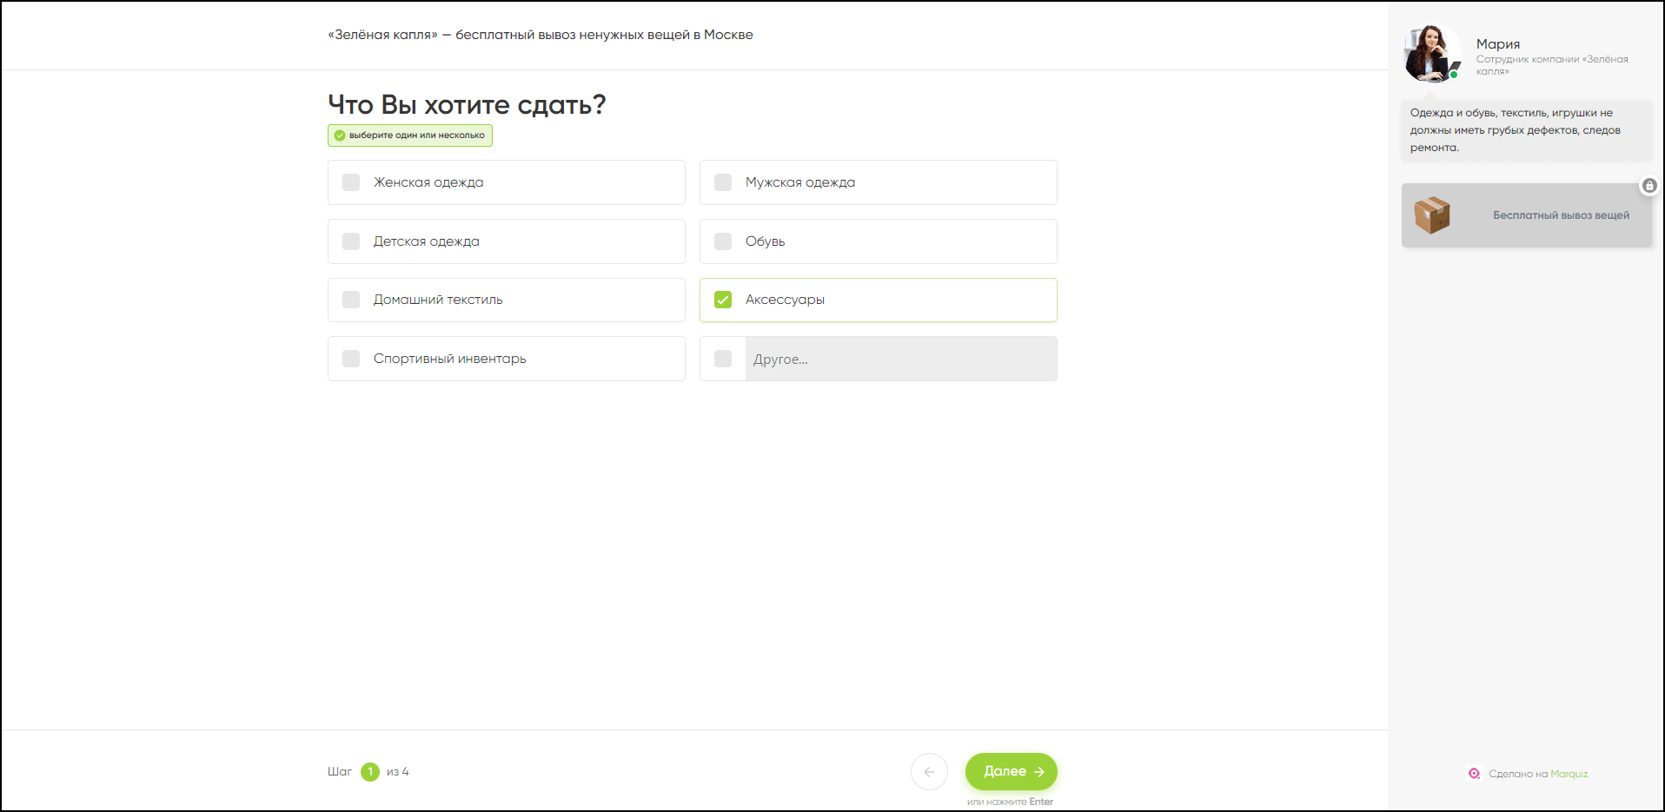
Task: Click the cardboard box gift icon
Action: click(1432, 215)
